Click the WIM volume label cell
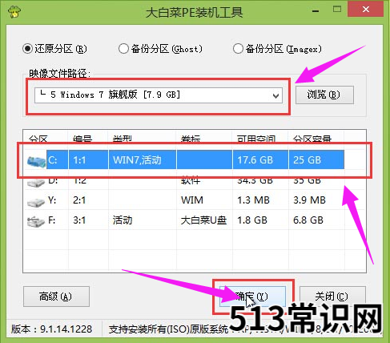390x343 pixels. coord(192,200)
